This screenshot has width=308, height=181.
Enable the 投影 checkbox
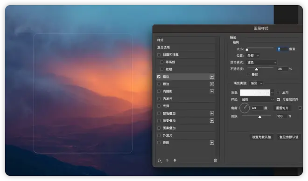pyautogui.click(x=159, y=143)
